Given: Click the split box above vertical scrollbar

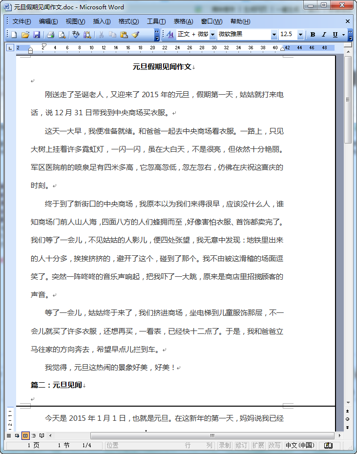Looking at the screenshot, I should pos(348,45).
